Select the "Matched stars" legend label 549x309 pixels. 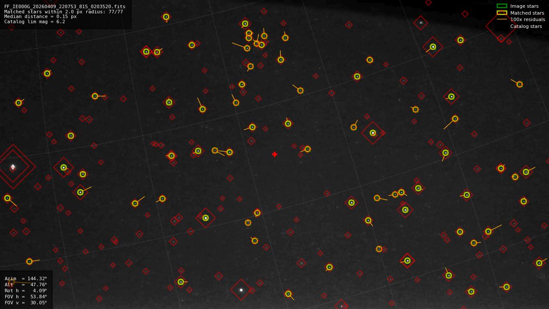527,13
